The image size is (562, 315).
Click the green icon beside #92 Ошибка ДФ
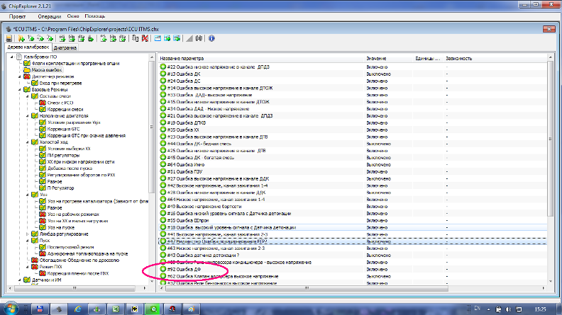162,269
